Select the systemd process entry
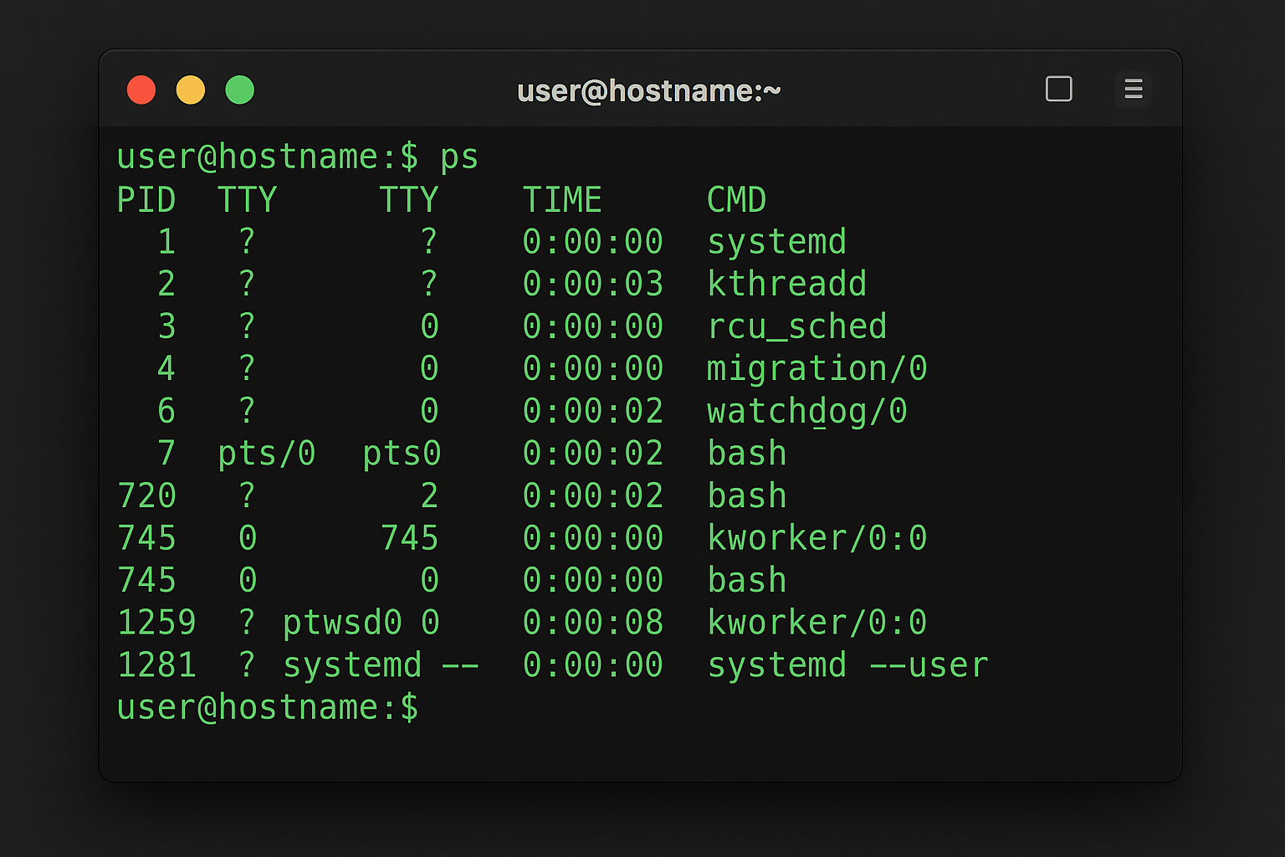1285x857 pixels. [776, 241]
